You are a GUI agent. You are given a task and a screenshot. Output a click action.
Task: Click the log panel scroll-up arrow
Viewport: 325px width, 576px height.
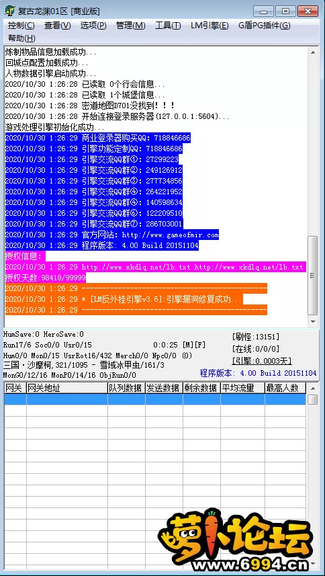(x=313, y=52)
